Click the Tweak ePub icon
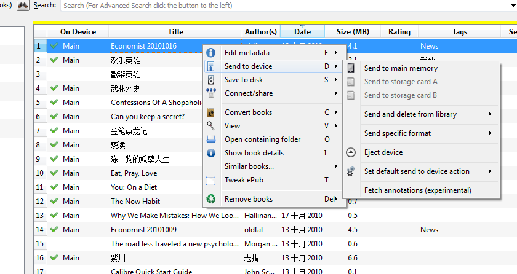Screen dimensions: 517x274 [x=210, y=180]
